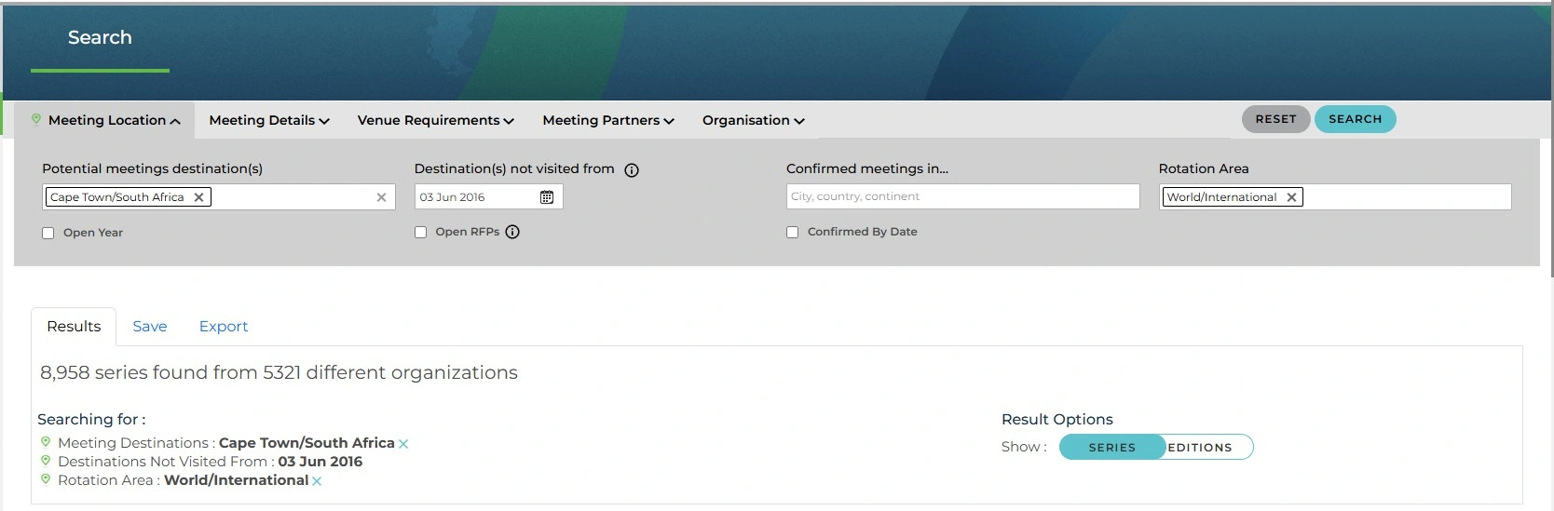Check the Confirmed By Date option
Viewport: 1554px width, 511px height.
pos(792,233)
